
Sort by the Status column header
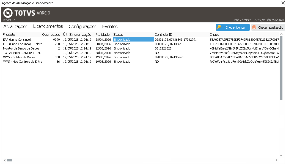coord(118,34)
